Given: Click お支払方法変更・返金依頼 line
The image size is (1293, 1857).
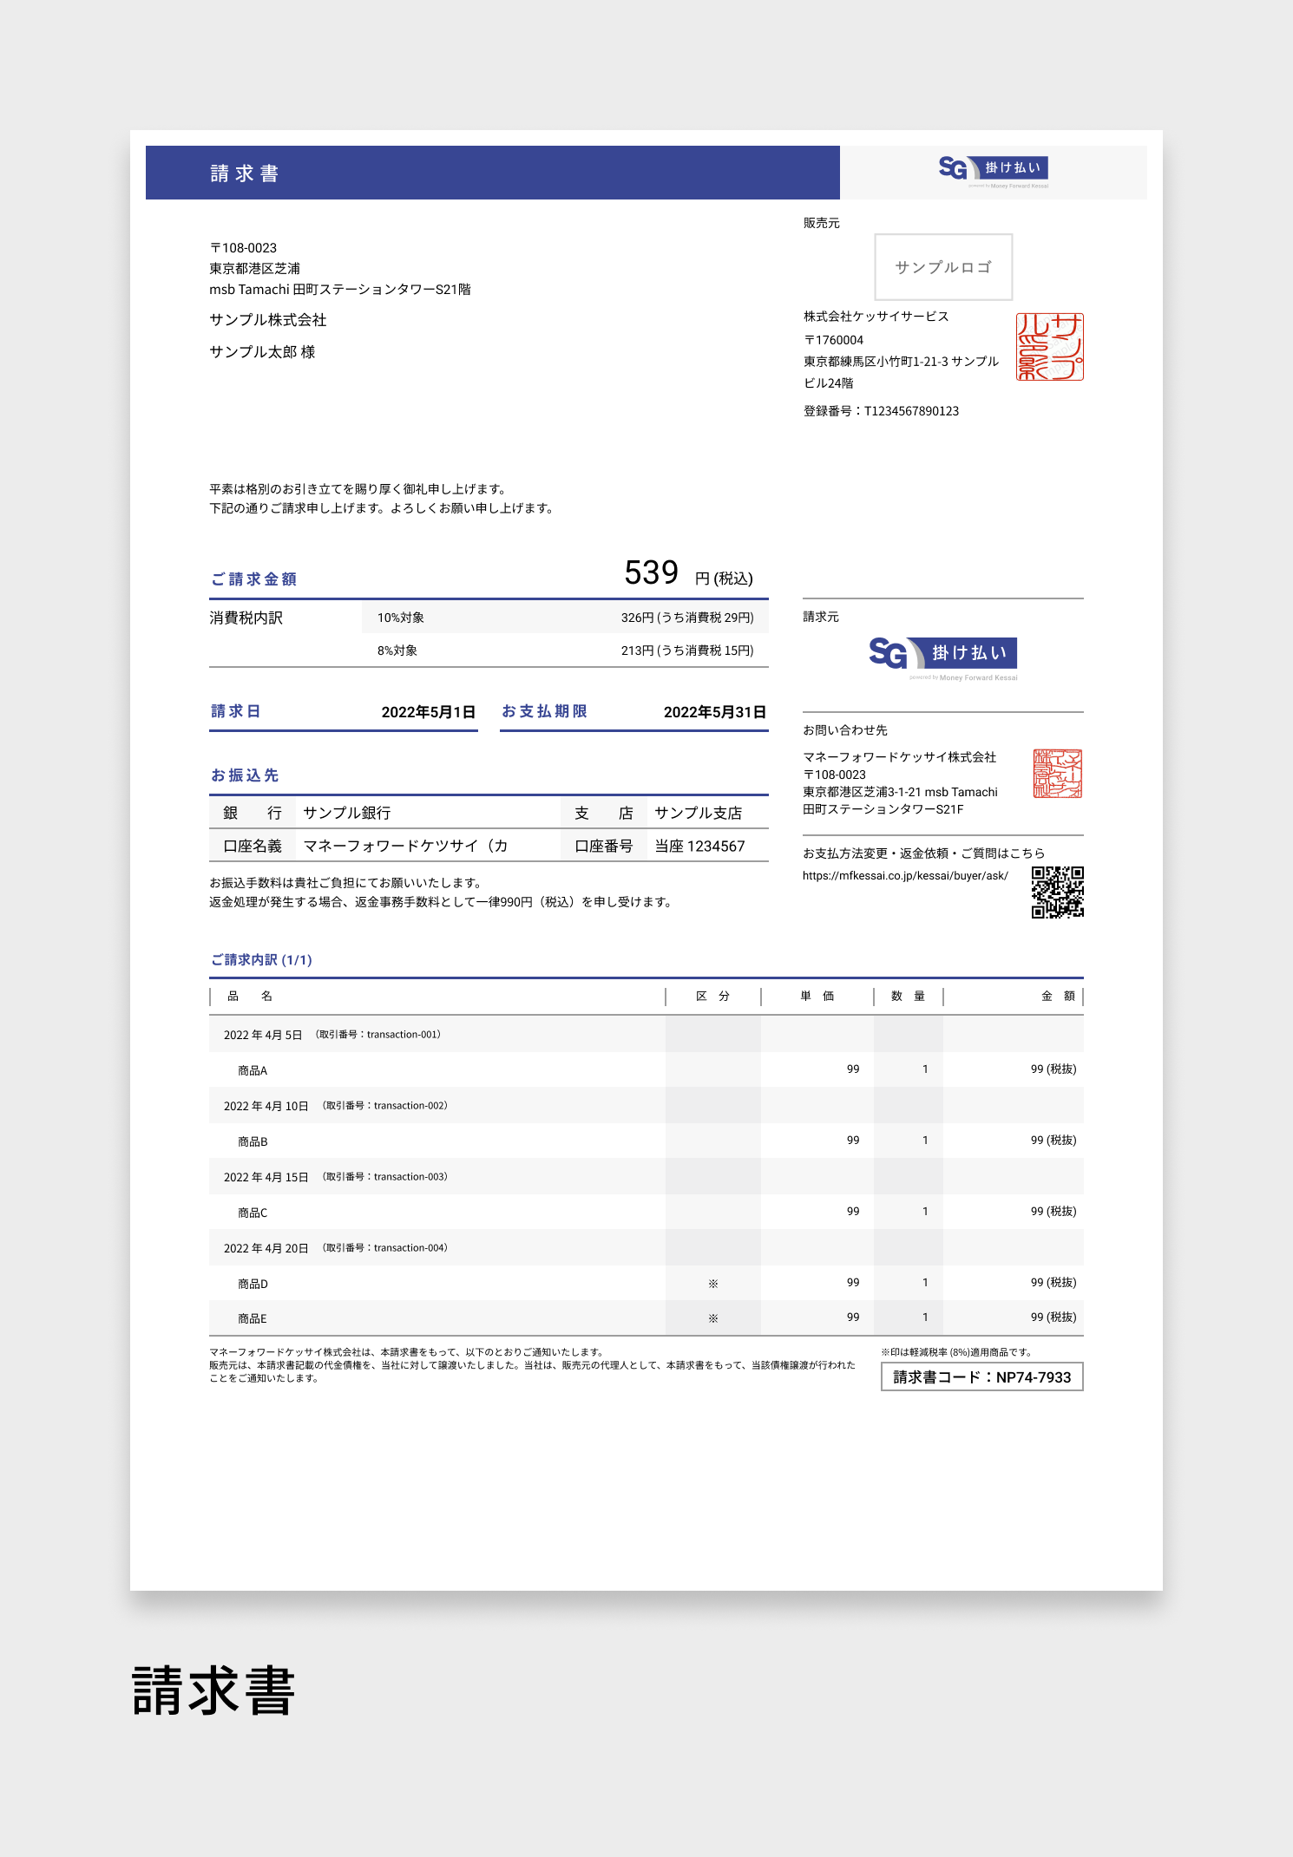Looking at the screenshot, I should (x=924, y=853).
